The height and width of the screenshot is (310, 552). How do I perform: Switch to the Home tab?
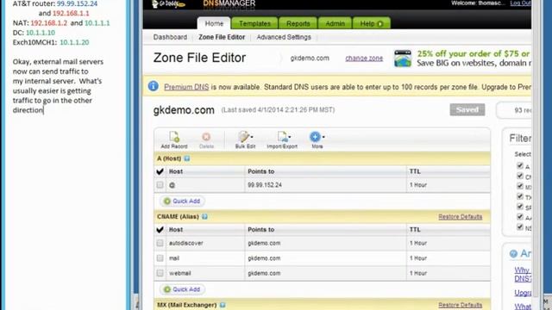point(214,23)
